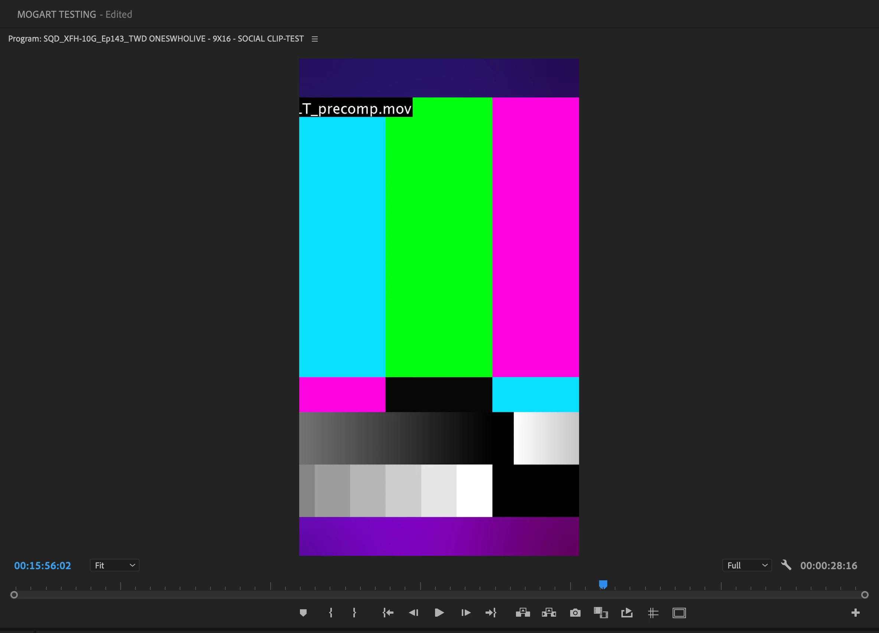Toggle the guides grid display icon
This screenshot has height=633, width=879.
coord(653,613)
